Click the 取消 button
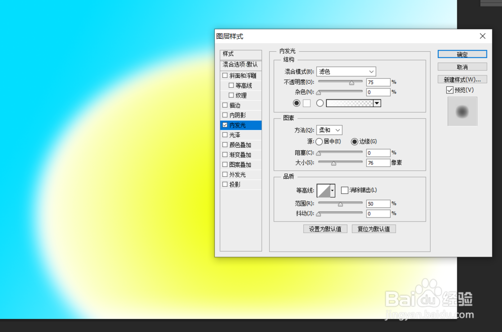This screenshot has height=332, width=502. [x=462, y=67]
